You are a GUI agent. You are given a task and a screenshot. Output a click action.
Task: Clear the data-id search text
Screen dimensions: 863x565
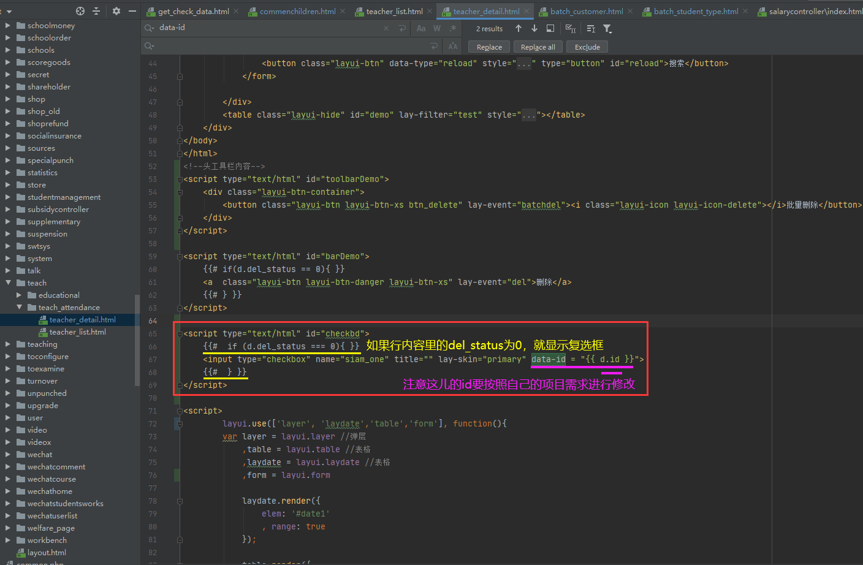pos(386,28)
